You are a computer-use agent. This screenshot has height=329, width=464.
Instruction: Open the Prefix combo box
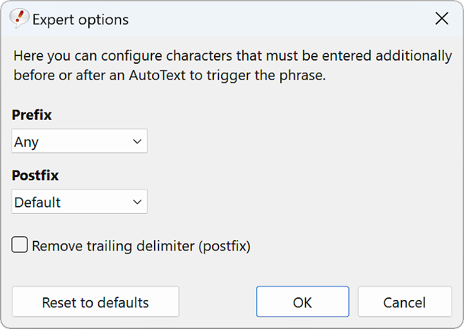(x=79, y=141)
